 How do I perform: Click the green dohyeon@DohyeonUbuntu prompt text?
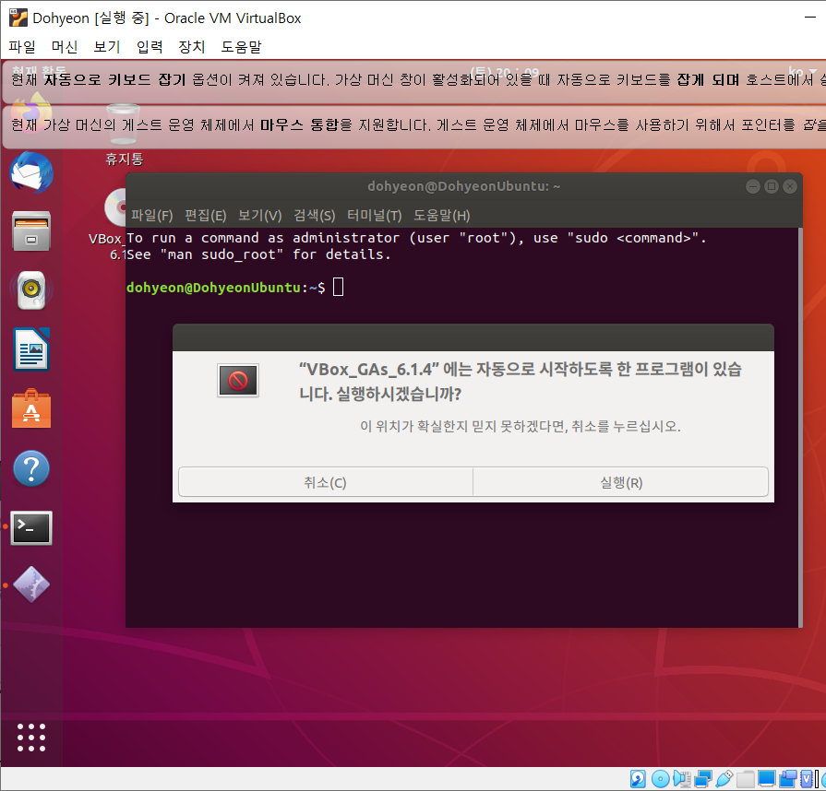point(213,288)
